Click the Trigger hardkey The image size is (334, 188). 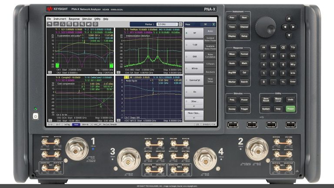point(244,109)
